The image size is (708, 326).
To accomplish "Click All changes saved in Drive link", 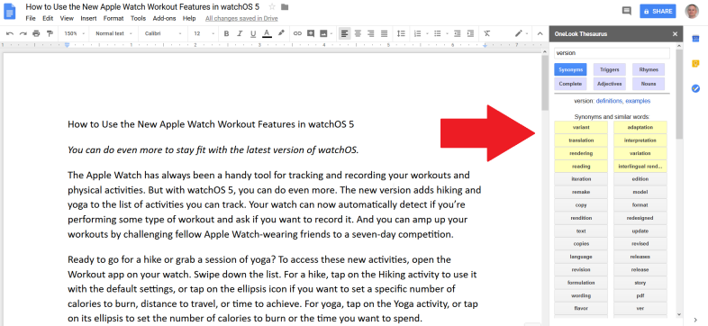I will click(x=241, y=19).
